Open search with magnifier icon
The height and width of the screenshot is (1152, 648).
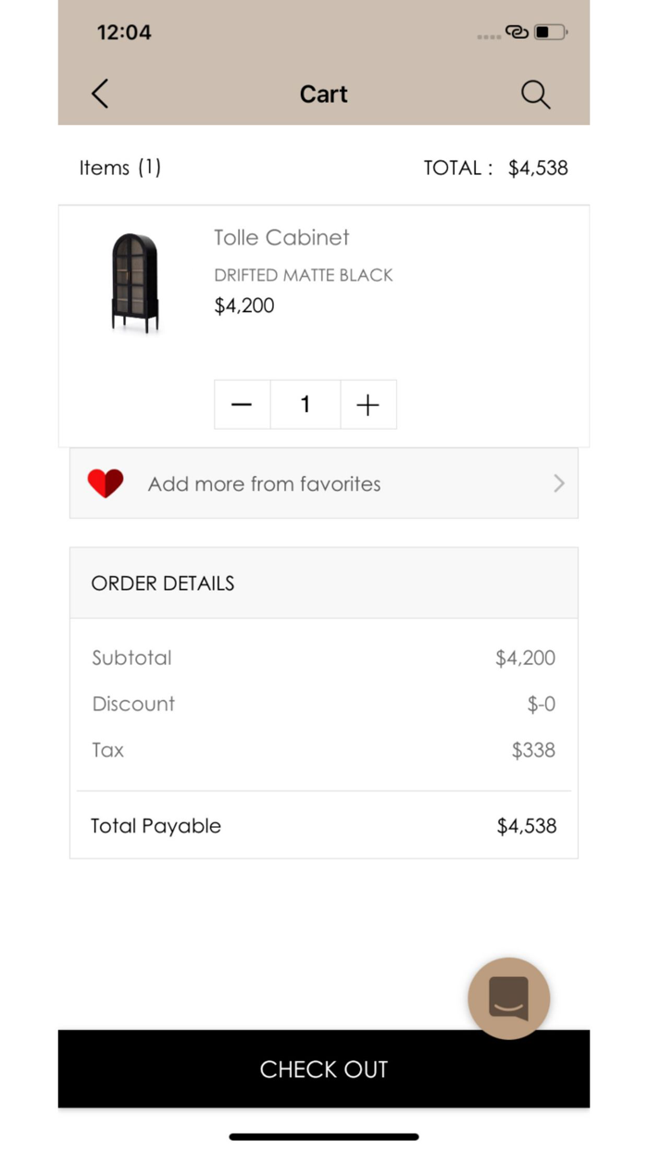click(535, 94)
